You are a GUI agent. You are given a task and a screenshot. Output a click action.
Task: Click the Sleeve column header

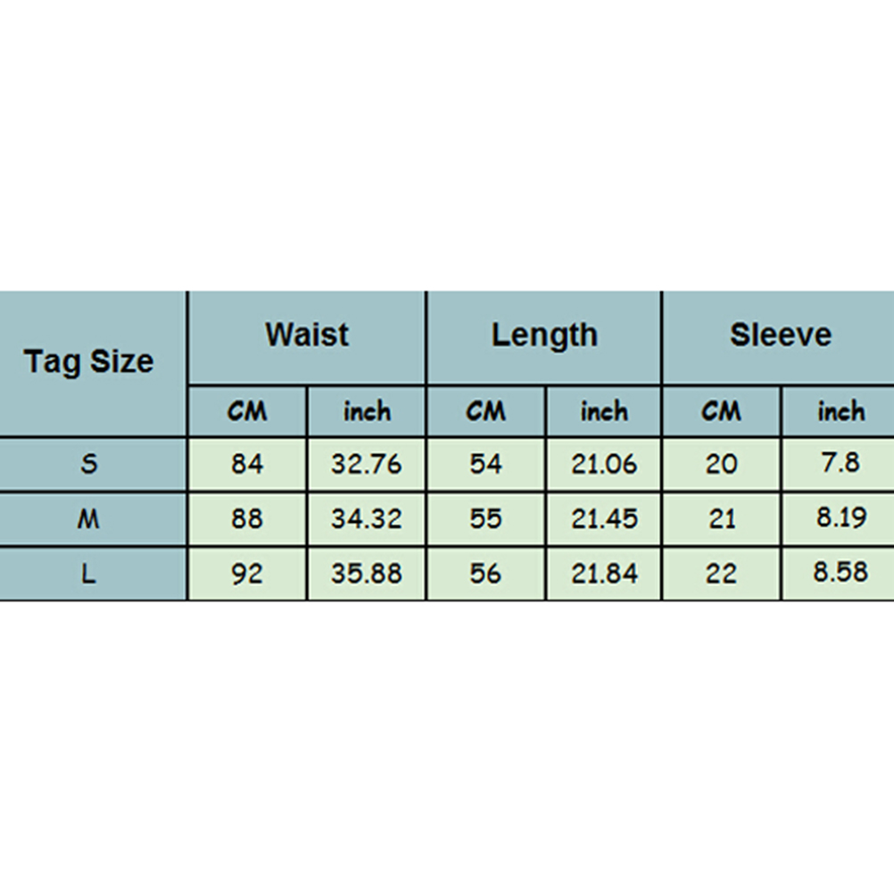click(780, 336)
